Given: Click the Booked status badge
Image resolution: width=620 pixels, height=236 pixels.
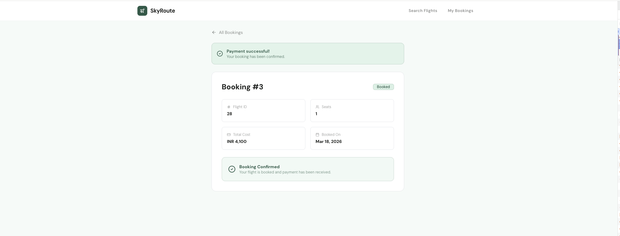Looking at the screenshot, I should click(x=383, y=87).
